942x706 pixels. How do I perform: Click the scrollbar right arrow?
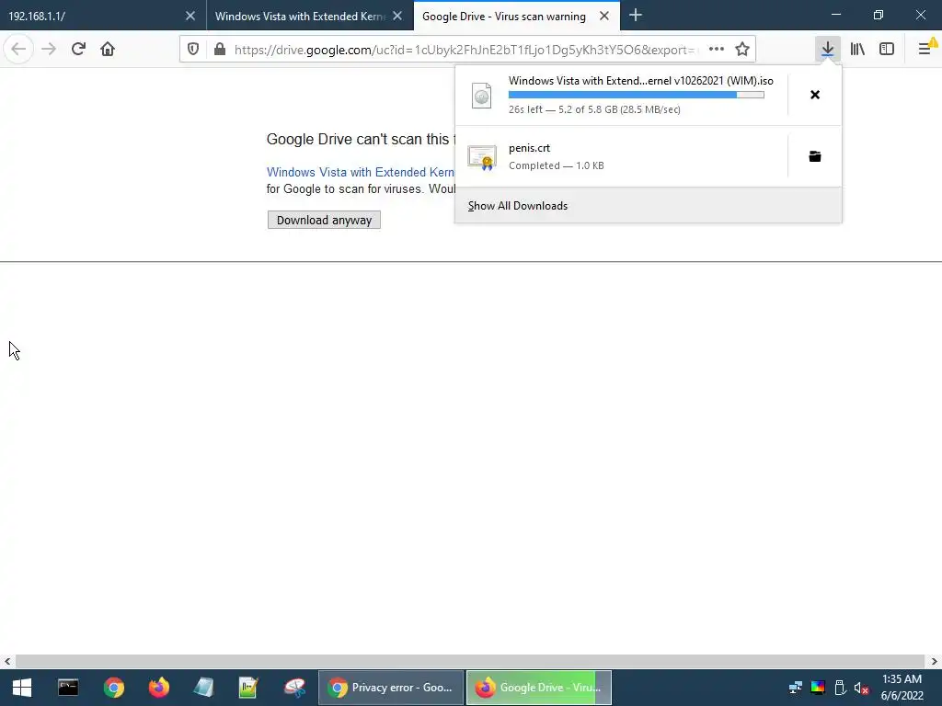click(934, 662)
